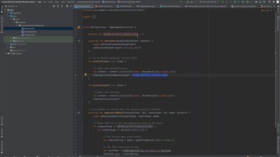Collapse the app module node
Viewport: 280px width, 157px height.
tap(5, 10)
